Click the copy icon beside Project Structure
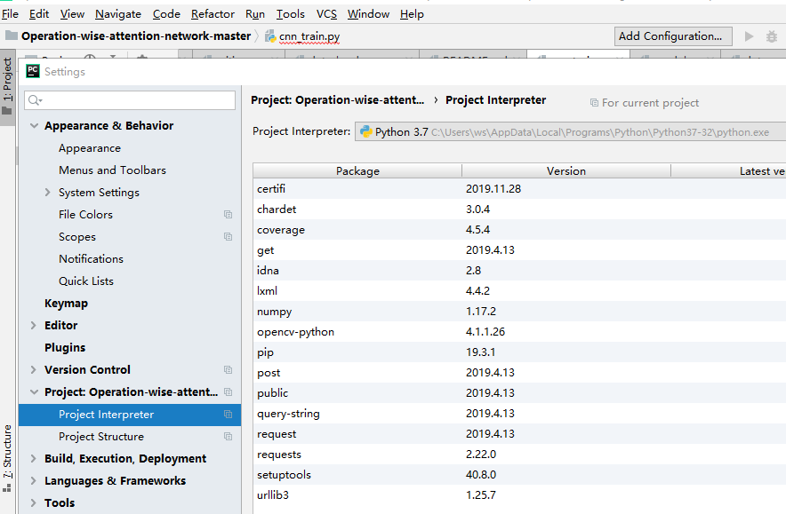Screen dimensions: 786x514 click(229, 437)
